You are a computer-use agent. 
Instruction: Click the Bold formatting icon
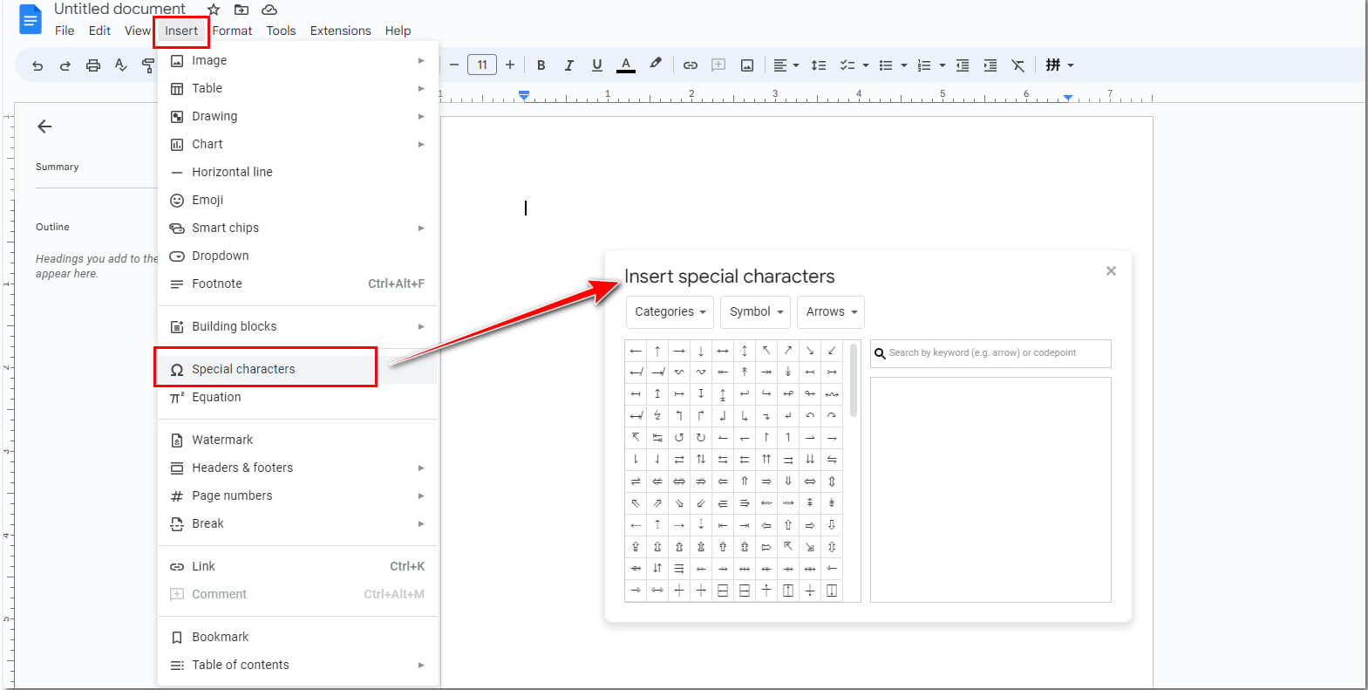tap(541, 65)
